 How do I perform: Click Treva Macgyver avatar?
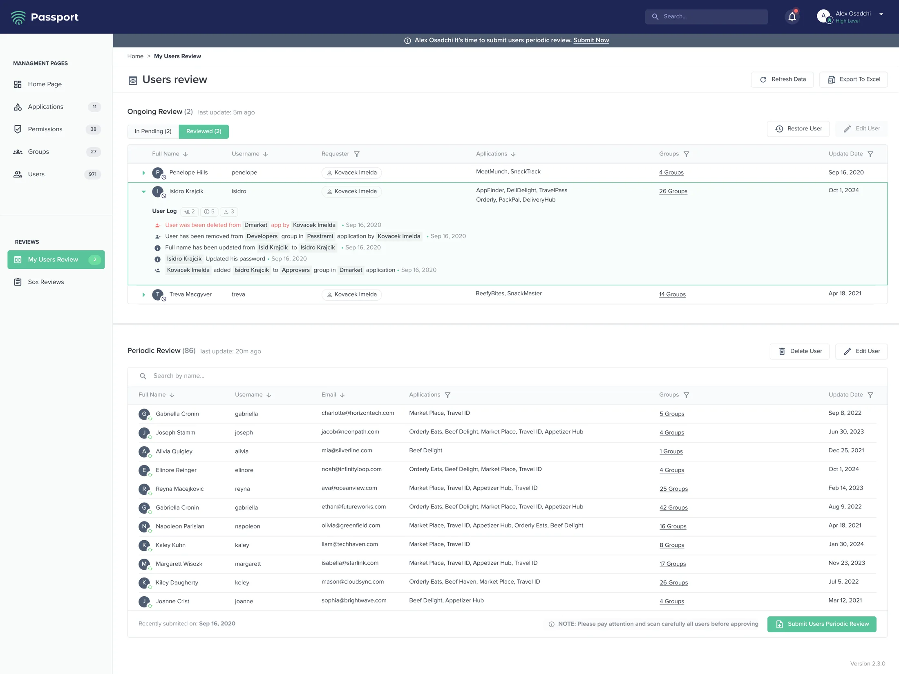(158, 295)
